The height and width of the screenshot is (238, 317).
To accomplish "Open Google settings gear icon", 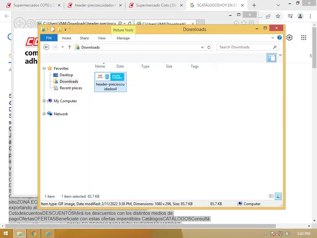I will pyautogui.click(x=289, y=37).
